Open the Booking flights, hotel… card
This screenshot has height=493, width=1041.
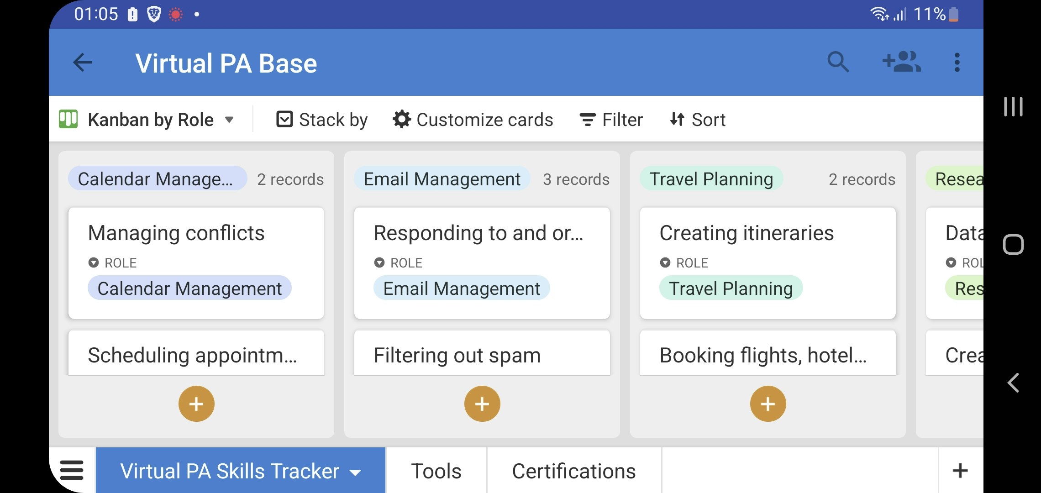[x=768, y=353]
